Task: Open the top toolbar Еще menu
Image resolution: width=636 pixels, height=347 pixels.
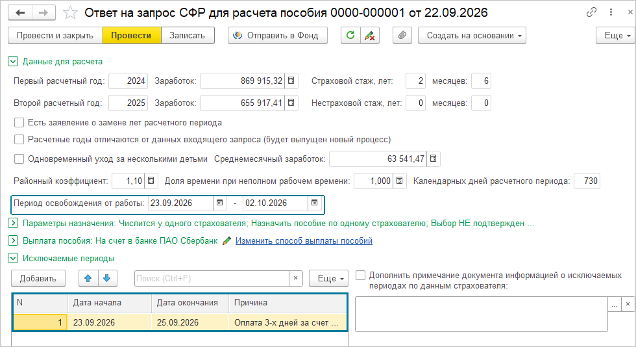Action: click(x=615, y=35)
